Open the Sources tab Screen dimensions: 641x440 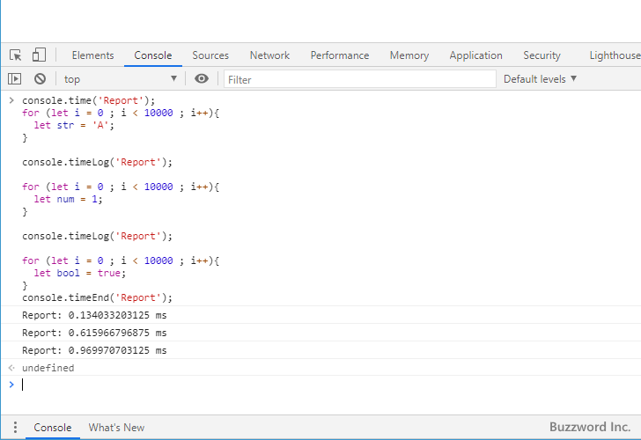(x=210, y=55)
